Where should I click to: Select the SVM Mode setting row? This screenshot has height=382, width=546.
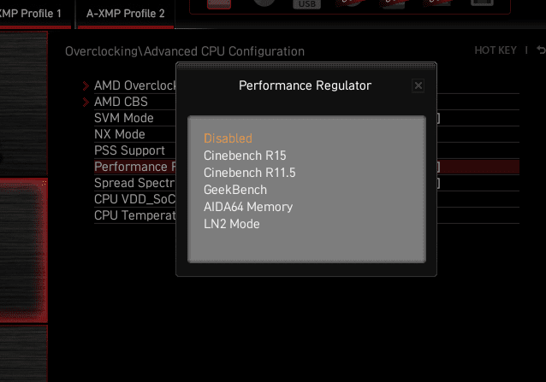click(124, 118)
